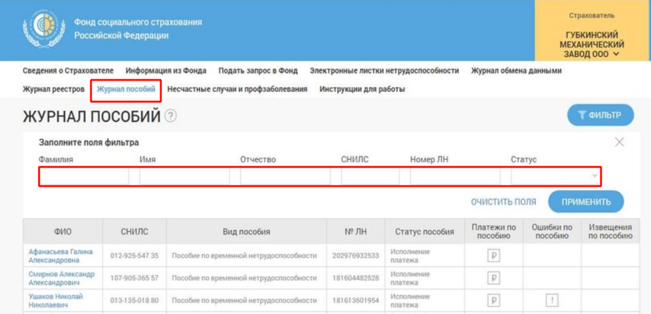Open Информация из Фонда menu
651x314 pixels.
pos(166,71)
